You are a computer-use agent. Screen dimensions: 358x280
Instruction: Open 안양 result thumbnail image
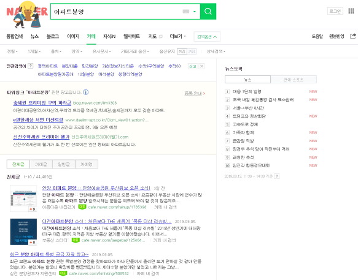[23, 199]
